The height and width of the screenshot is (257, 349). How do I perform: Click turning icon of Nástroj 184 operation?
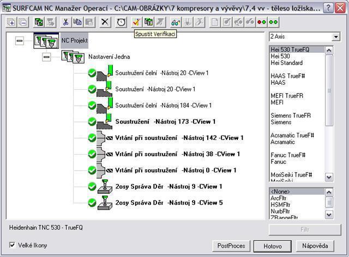pyautogui.click(x=105, y=106)
